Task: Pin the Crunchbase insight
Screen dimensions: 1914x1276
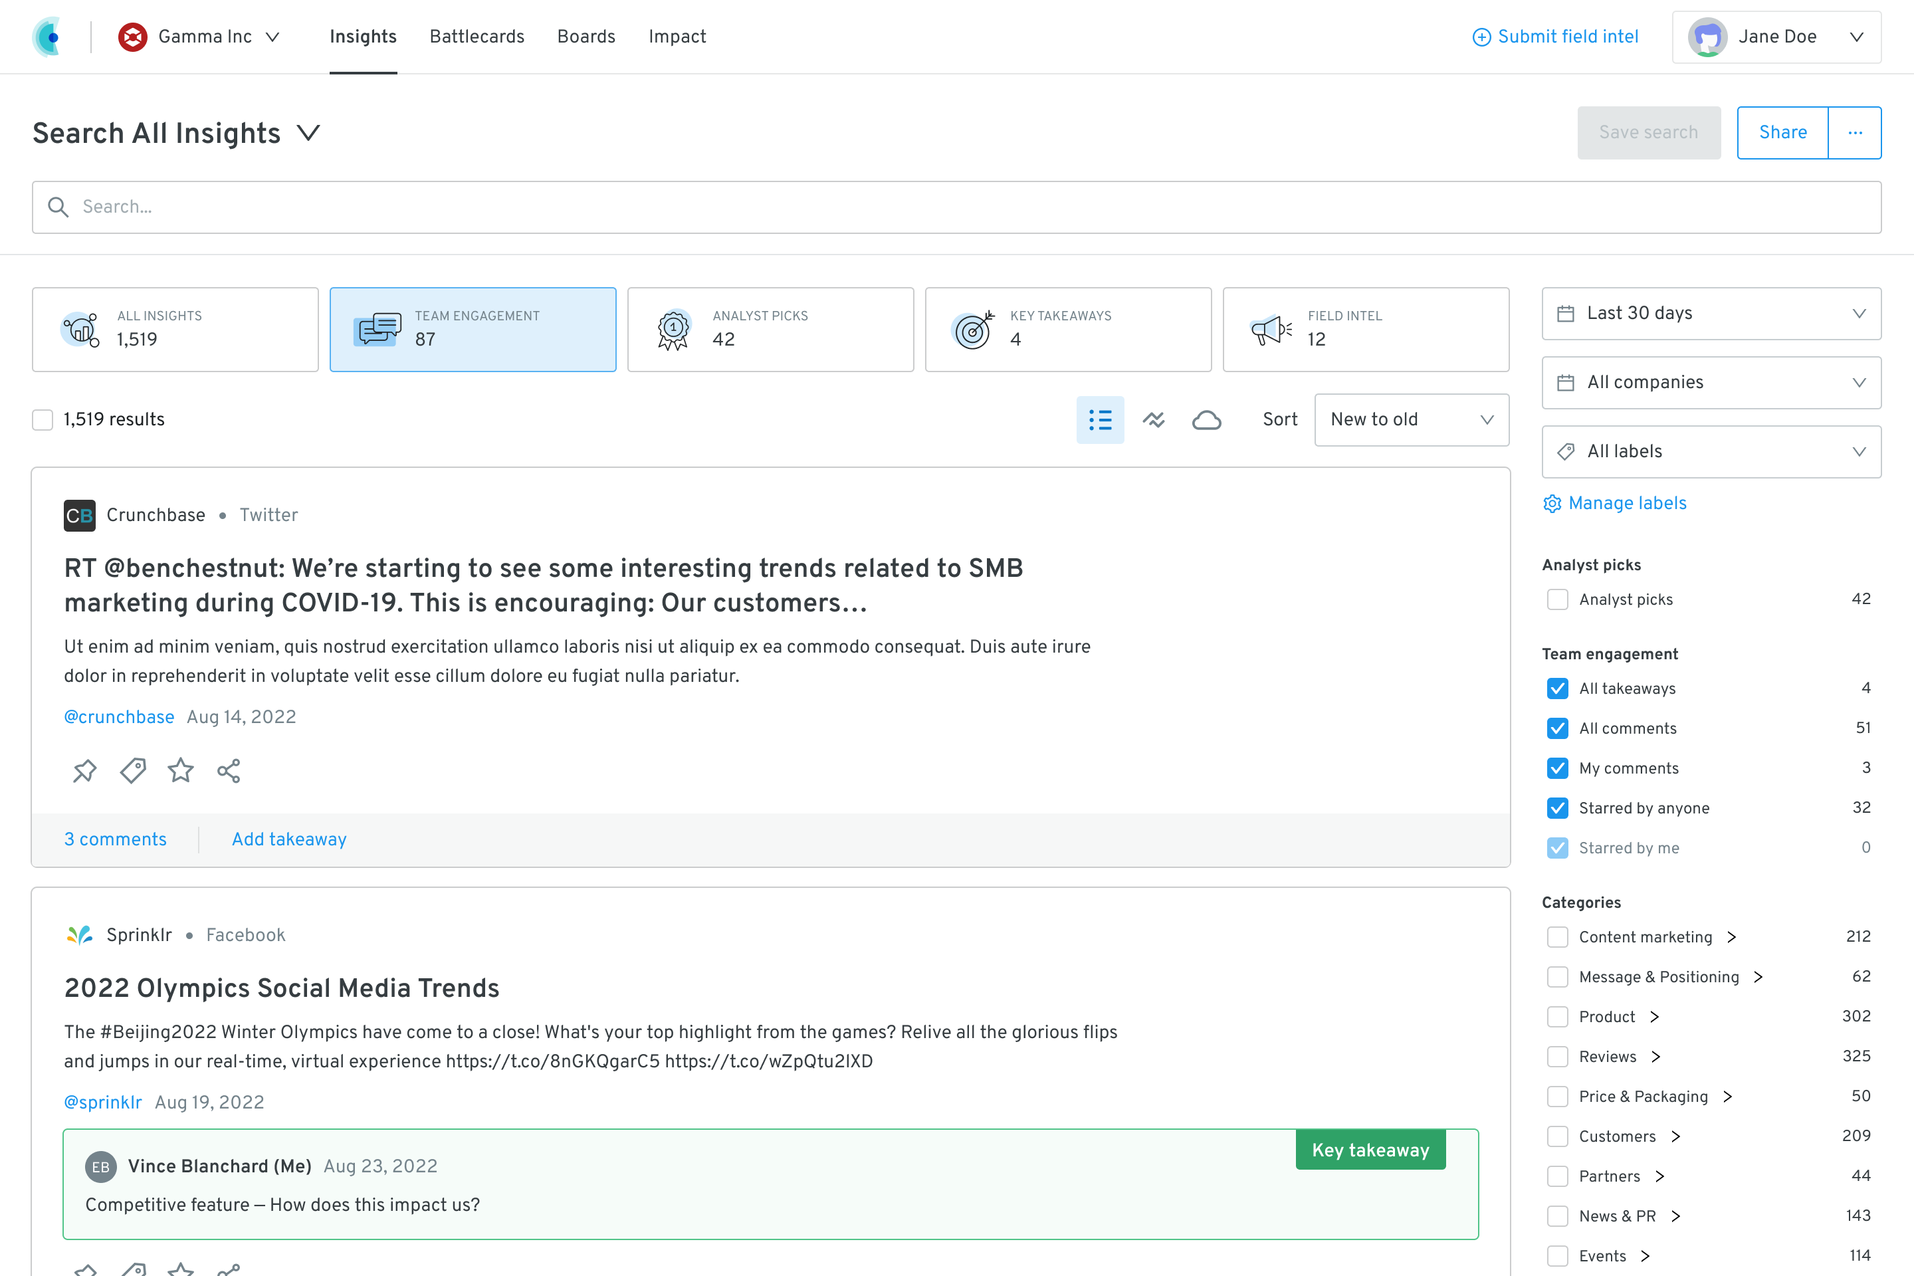Action: click(x=84, y=770)
